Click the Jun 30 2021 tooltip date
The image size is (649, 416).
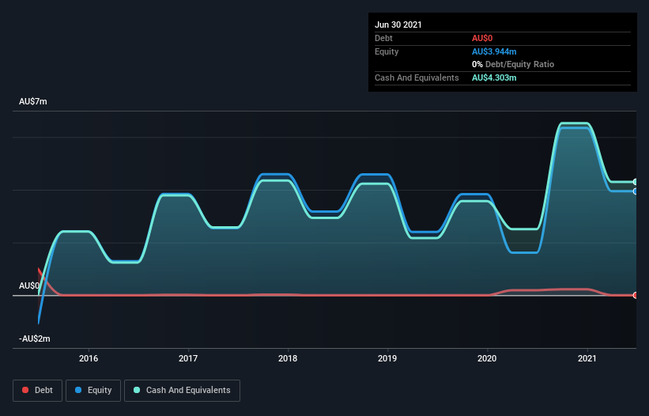tap(398, 25)
